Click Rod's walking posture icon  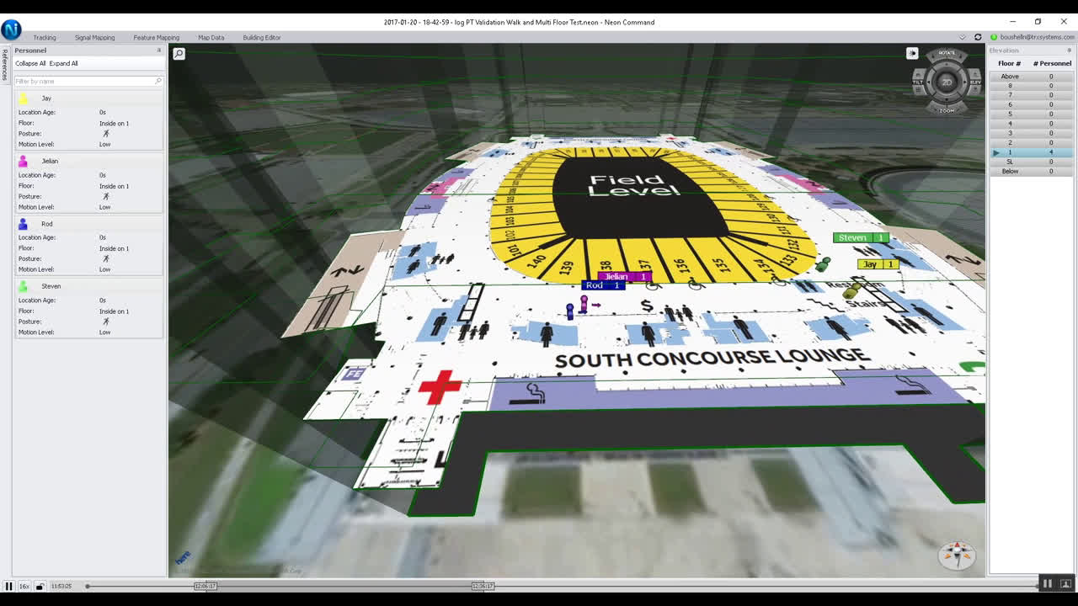point(105,258)
